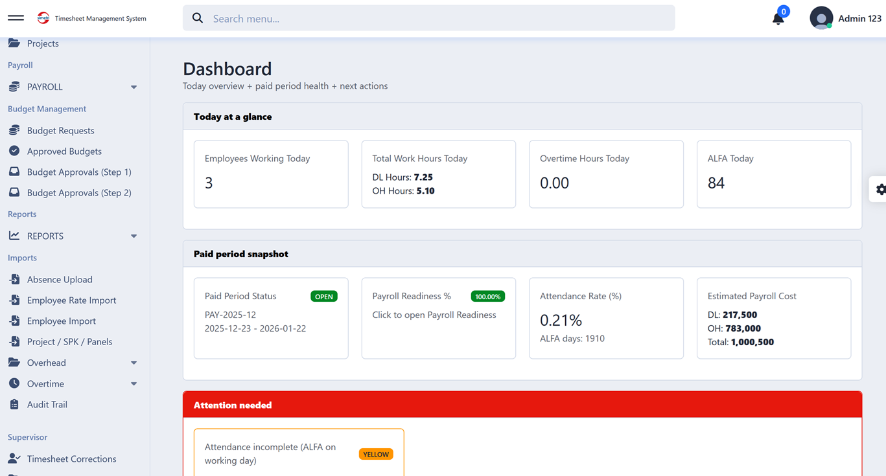Click the notification bell icon

[x=778, y=19]
